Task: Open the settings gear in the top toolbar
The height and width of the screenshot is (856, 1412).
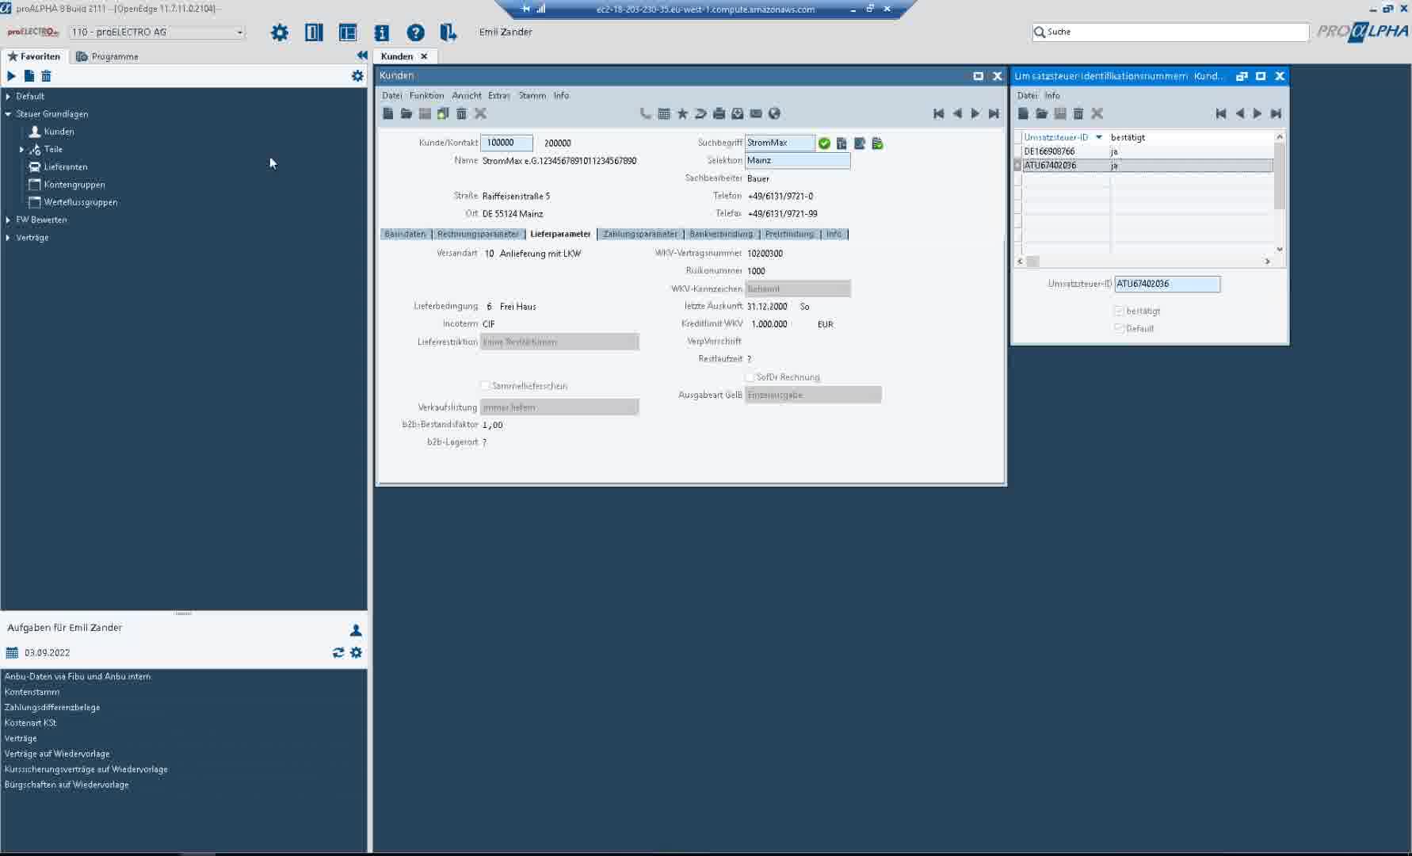Action: 280,32
